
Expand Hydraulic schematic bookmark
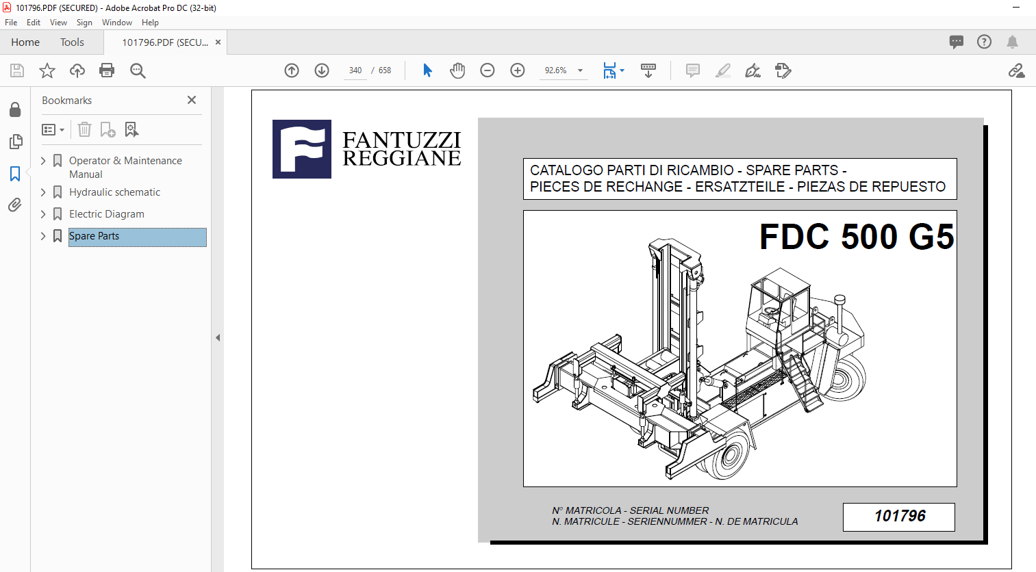[44, 192]
